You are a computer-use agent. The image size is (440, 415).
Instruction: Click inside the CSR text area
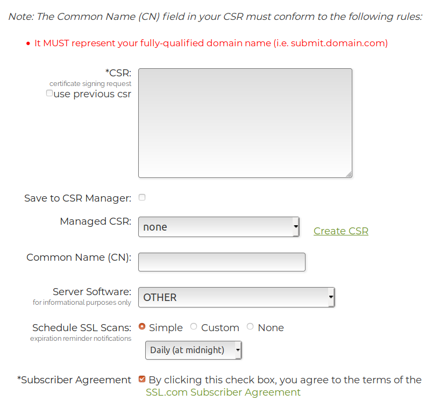click(245, 123)
